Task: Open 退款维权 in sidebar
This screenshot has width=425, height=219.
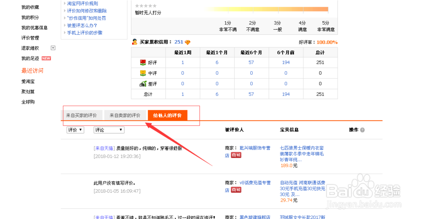Action: 30,48
